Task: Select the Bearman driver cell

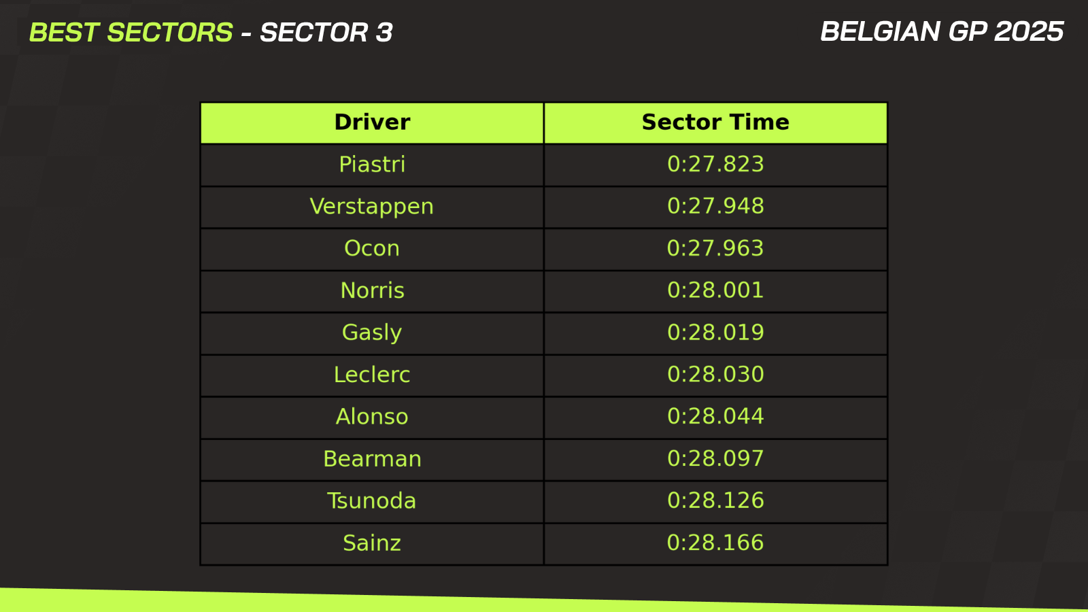Action: tap(372, 459)
